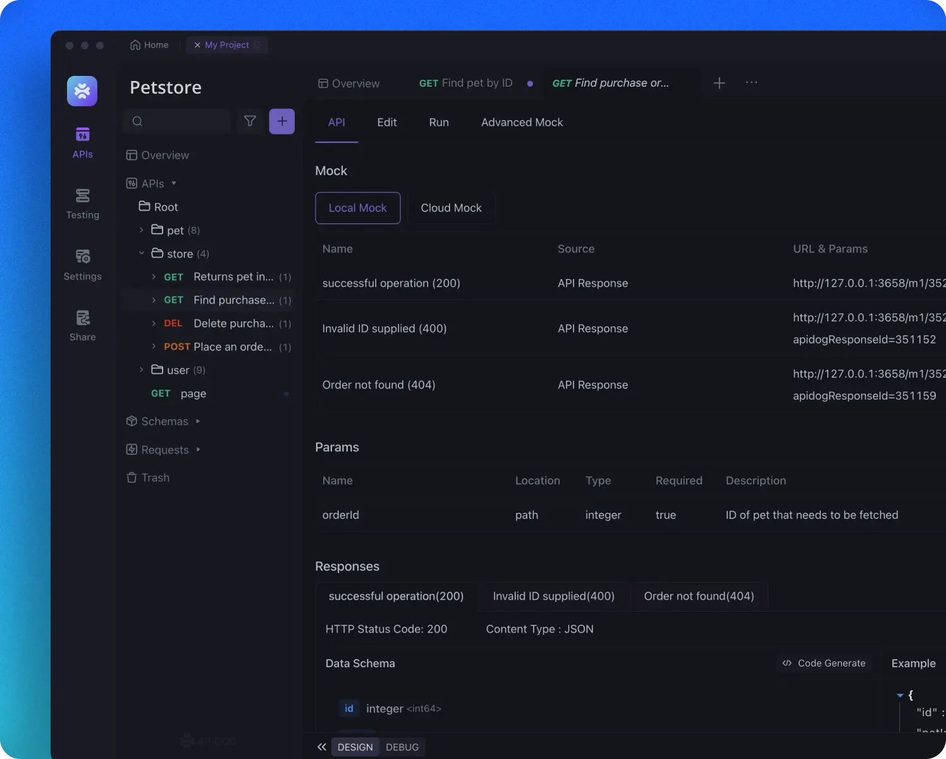Open the Settings sidebar section

(x=82, y=265)
